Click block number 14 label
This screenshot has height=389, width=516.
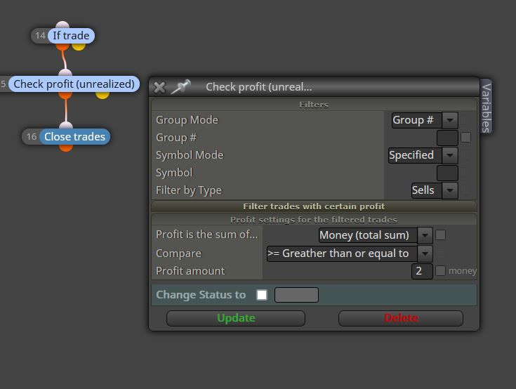(x=40, y=36)
